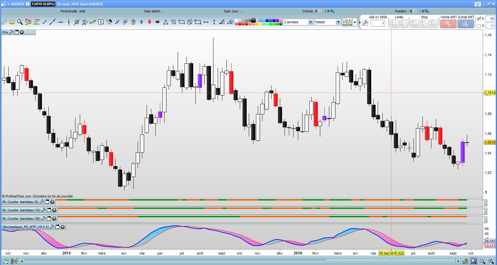Click the info icon beside AUDNZD
This screenshot has height=265, width=497.
(x=28, y=4)
